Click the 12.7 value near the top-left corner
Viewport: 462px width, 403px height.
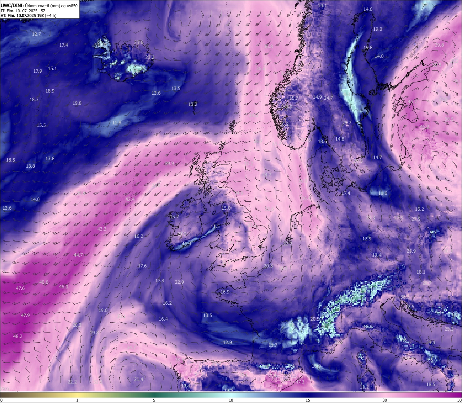pyautogui.click(x=36, y=34)
